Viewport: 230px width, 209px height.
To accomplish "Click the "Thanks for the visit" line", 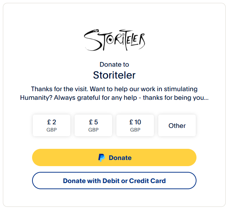I will tap(114, 89).
